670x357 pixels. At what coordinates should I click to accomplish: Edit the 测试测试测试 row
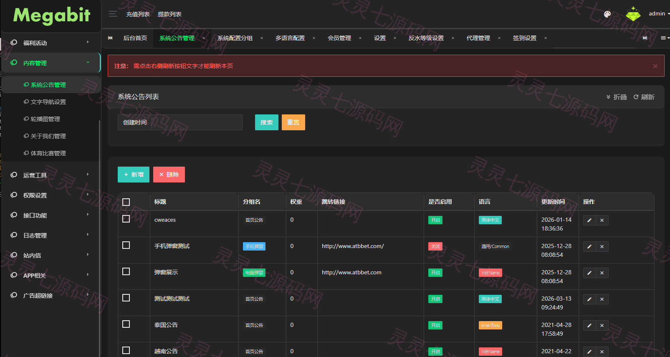click(x=589, y=299)
